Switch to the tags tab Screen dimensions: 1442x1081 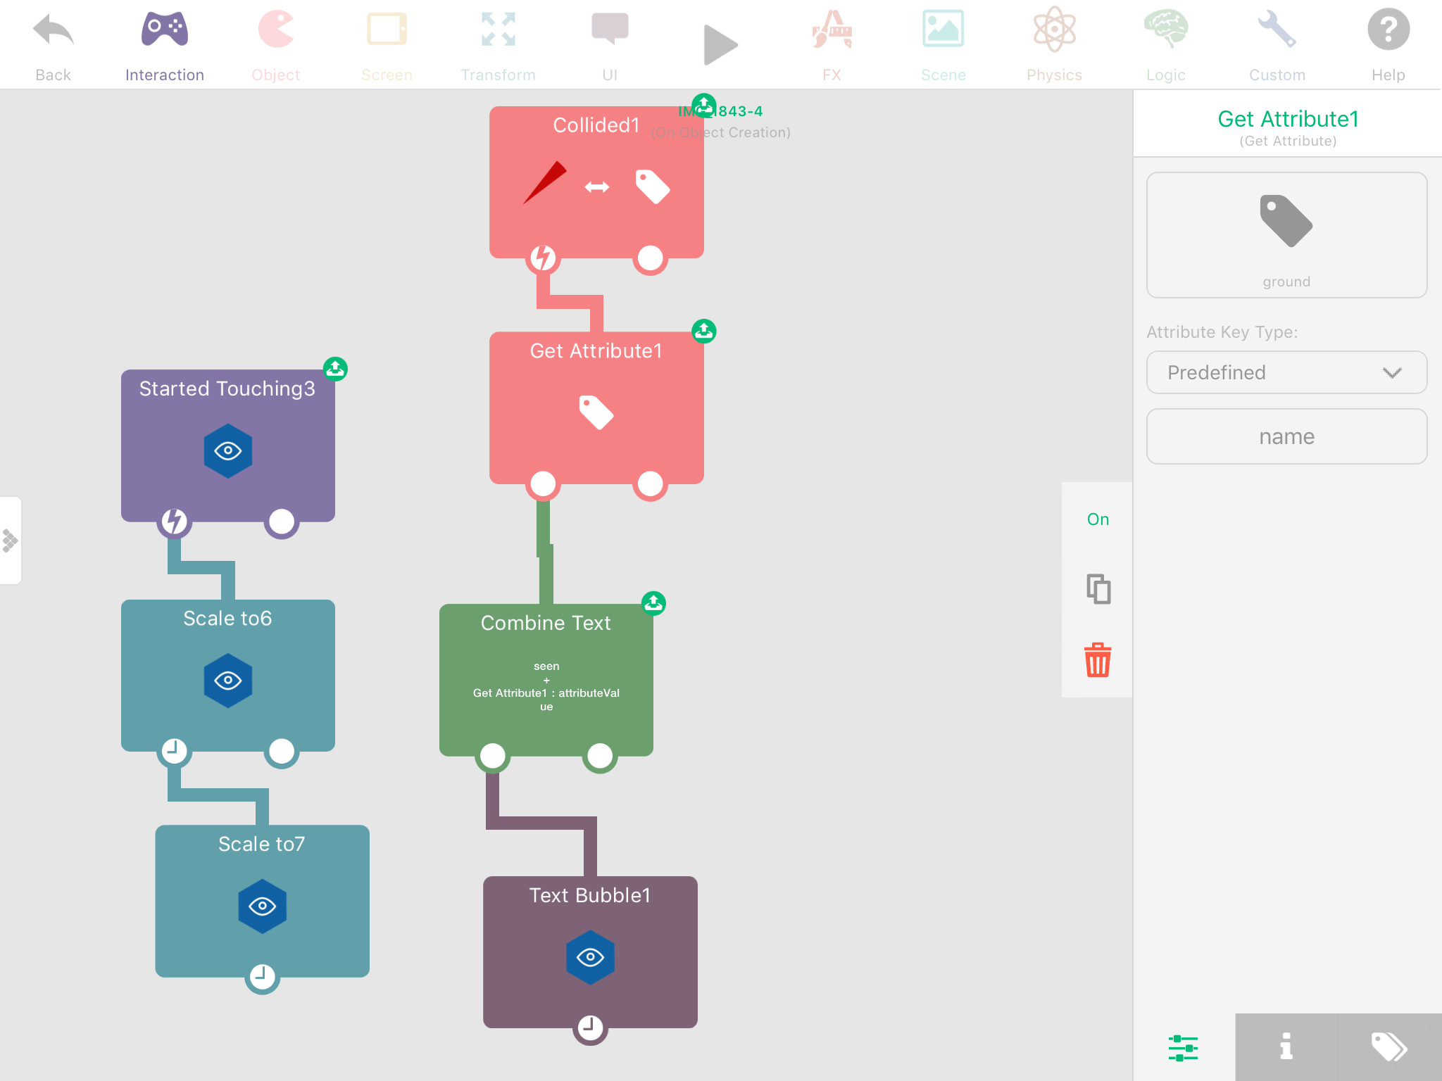point(1389,1047)
